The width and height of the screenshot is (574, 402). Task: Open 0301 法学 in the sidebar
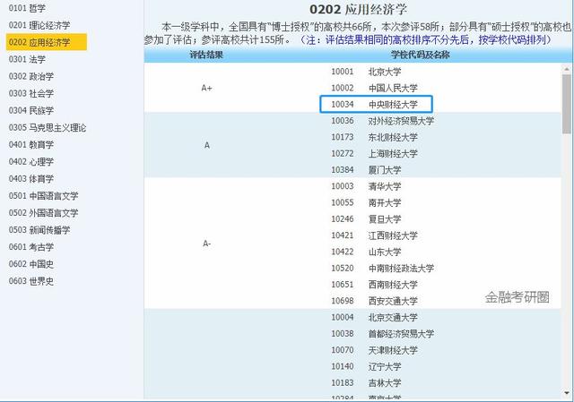coord(27,59)
